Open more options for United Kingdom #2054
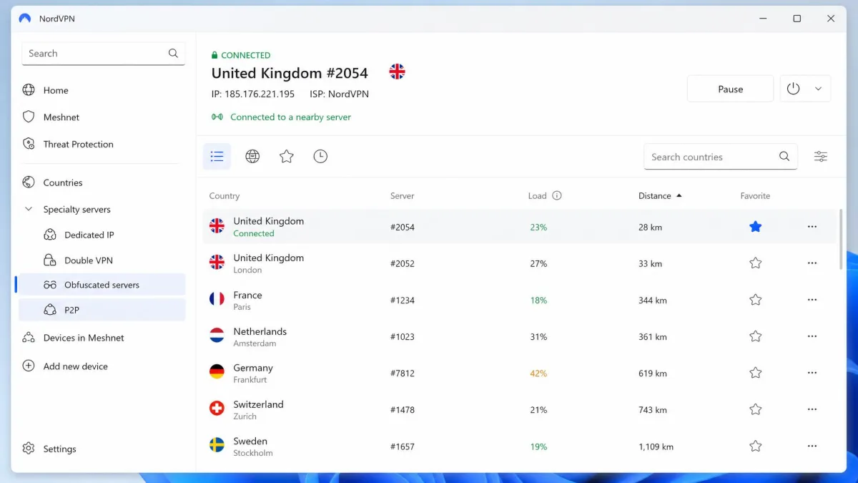 tap(812, 227)
